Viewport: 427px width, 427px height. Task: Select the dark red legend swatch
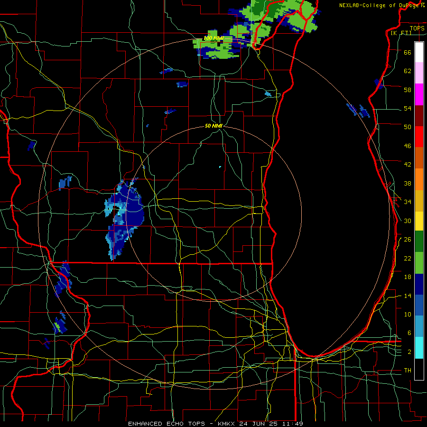point(419,116)
